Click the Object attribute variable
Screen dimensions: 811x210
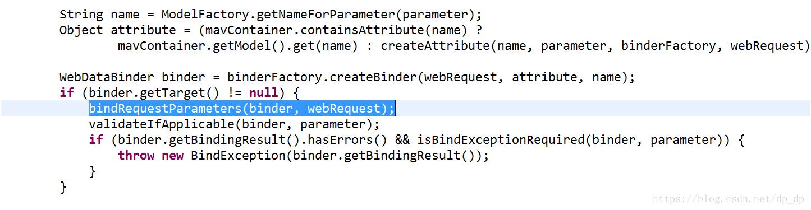pos(143,30)
